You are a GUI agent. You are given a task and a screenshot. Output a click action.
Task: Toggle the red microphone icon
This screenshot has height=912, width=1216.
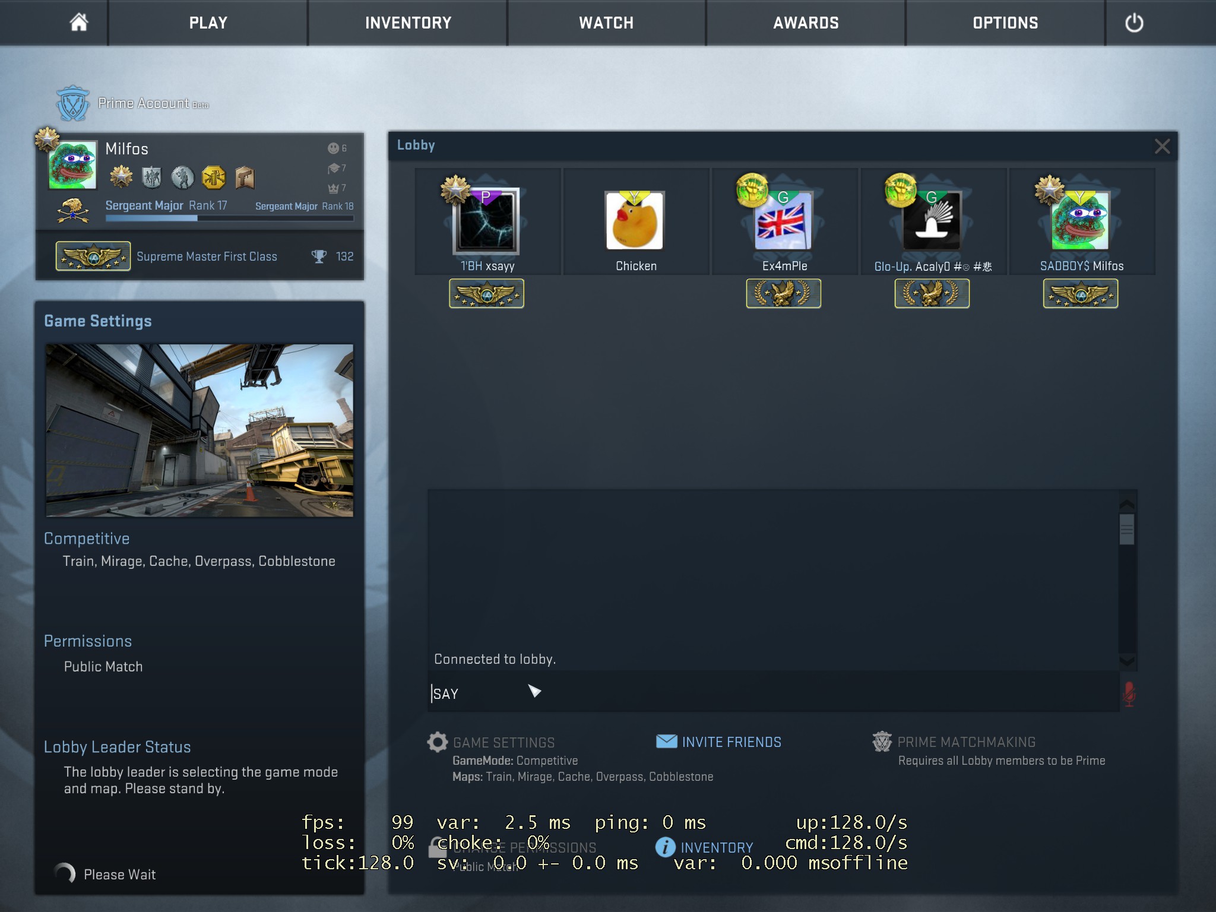pyautogui.click(x=1129, y=693)
